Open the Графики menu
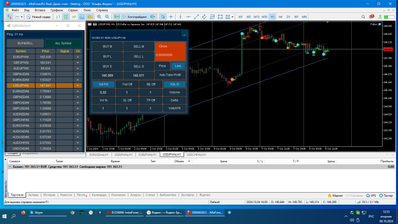Screen dimensions: 398x224 point(56,10)
